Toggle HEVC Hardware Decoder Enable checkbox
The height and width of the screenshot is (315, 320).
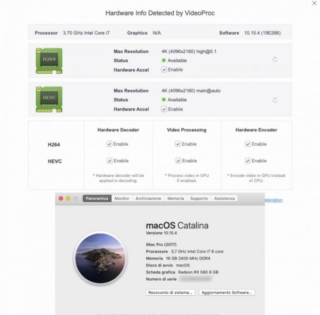click(109, 161)
